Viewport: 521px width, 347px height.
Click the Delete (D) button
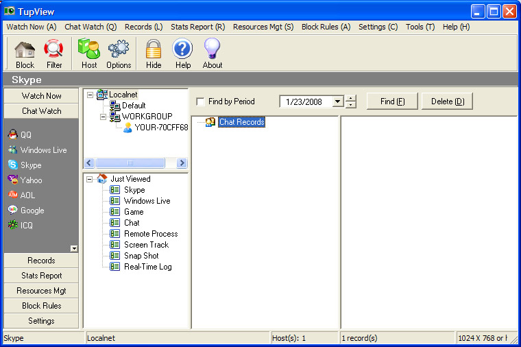tap(447, 101)
